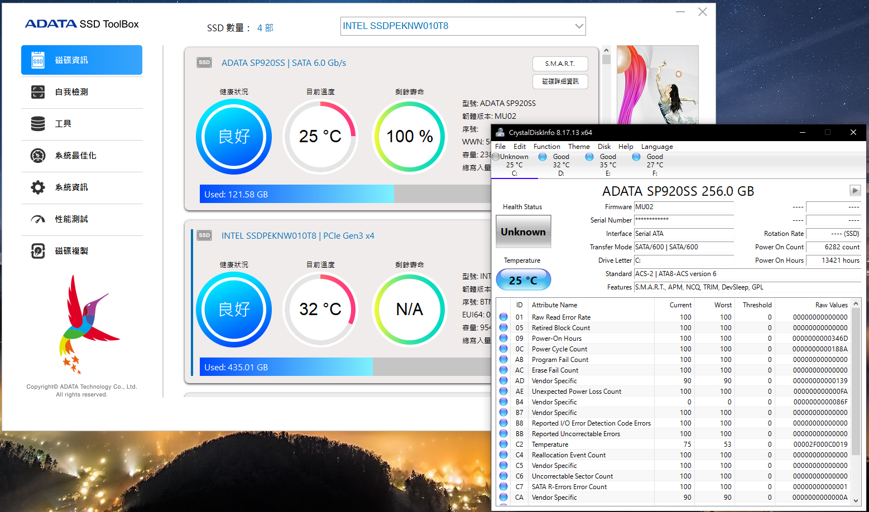Click the Erase Fail Count row
Viewport: 869px width, 512px height.
674,370
